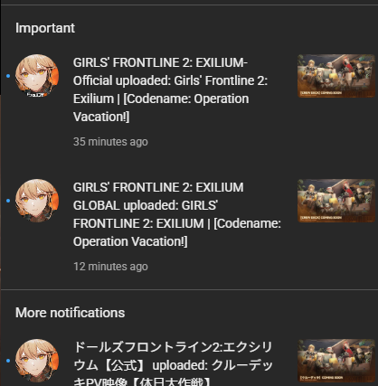This screenshot has width=378, height=386.
Task: Click the blue unread dot on the 12-minutes-ago notification
Action: click(x=8, y=201)
